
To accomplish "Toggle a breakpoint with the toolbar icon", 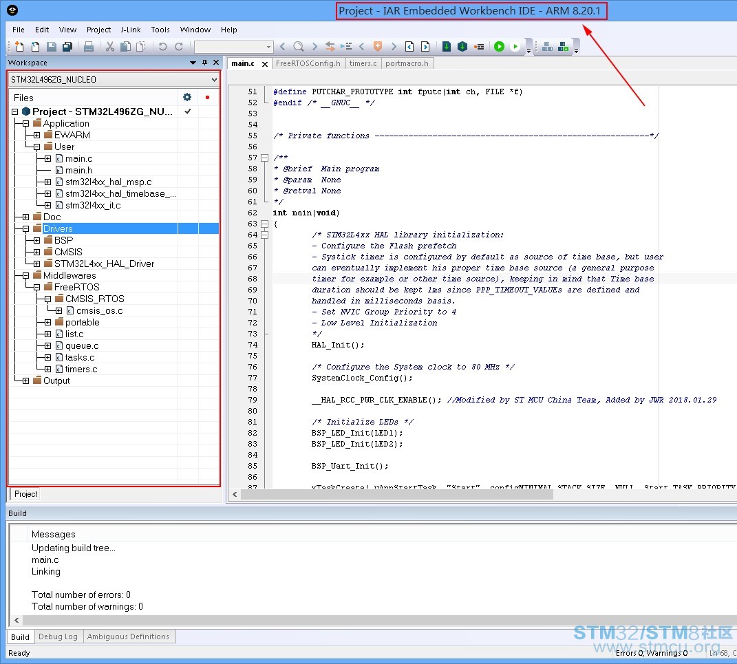I will pos(479,47).
